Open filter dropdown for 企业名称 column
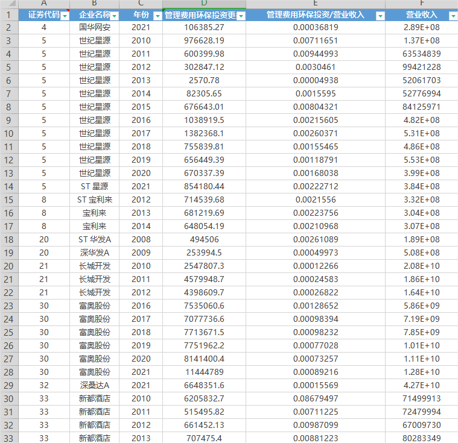458x443 pixels. (115, 16)
